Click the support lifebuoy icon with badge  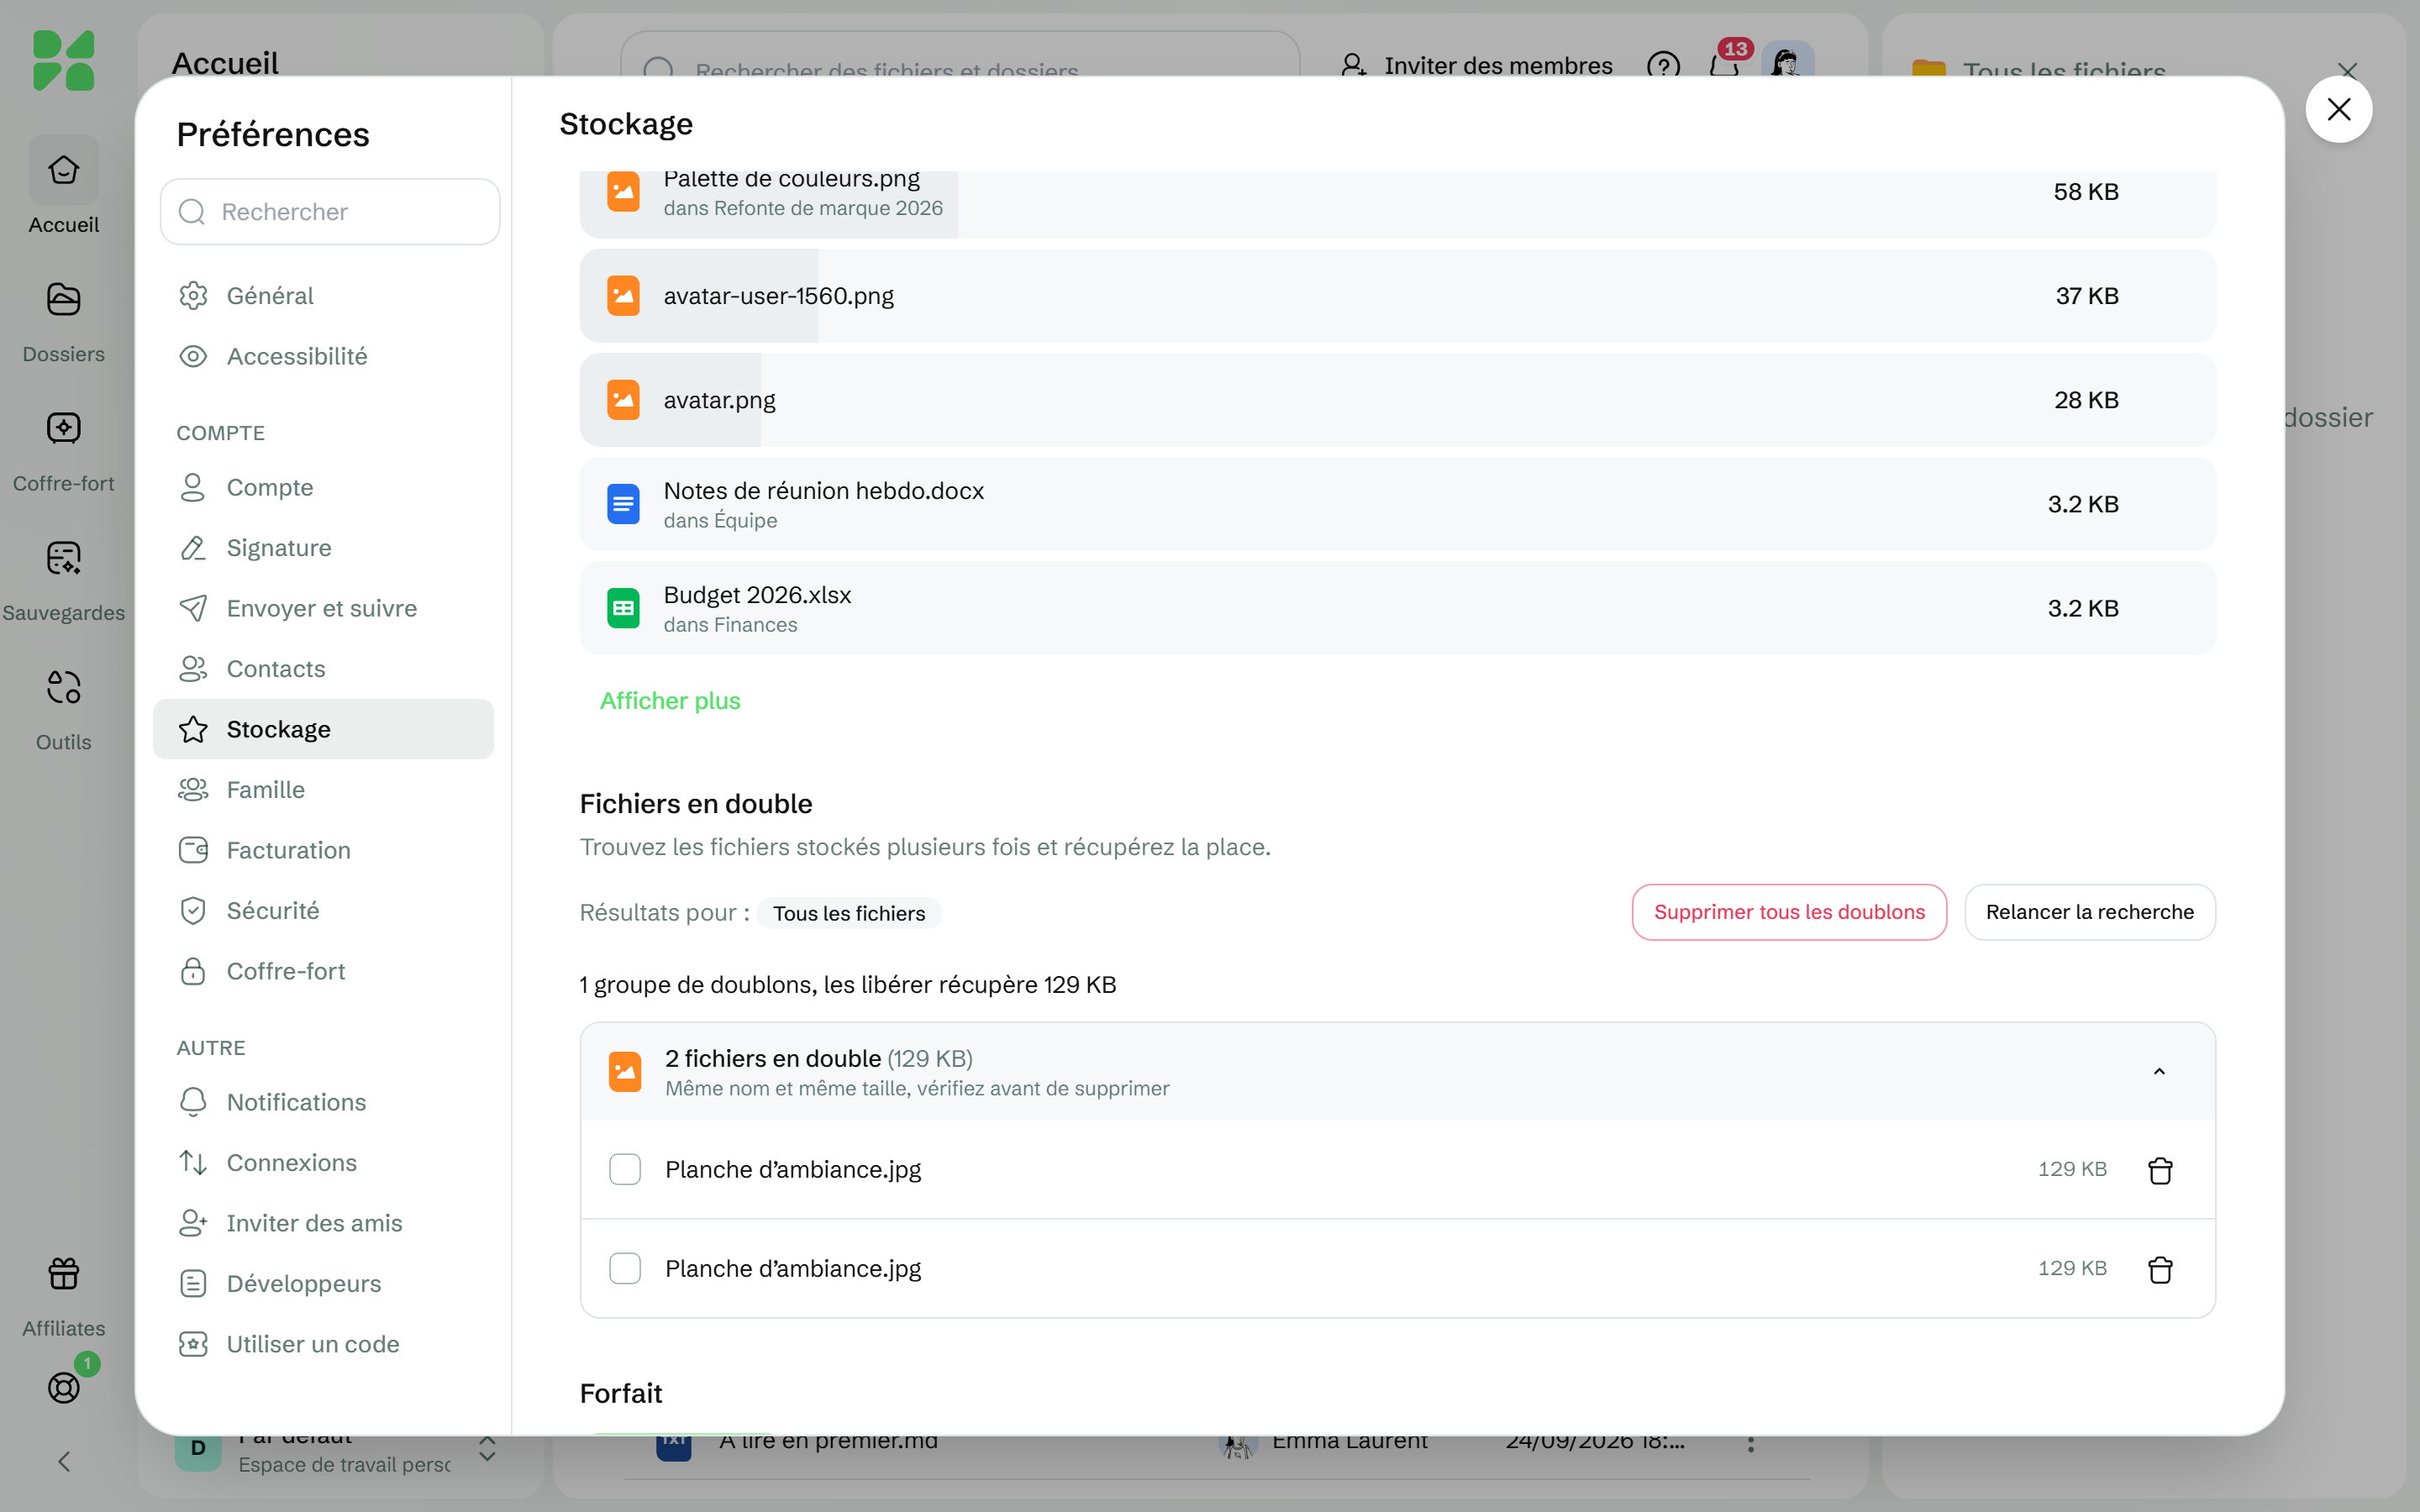(x=63, y=1387)
